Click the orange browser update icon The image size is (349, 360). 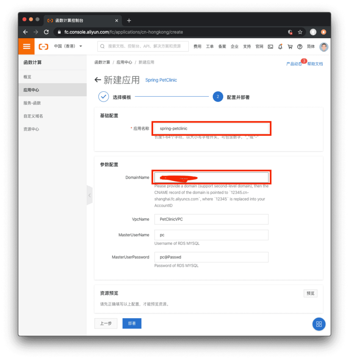coord(323,32)
